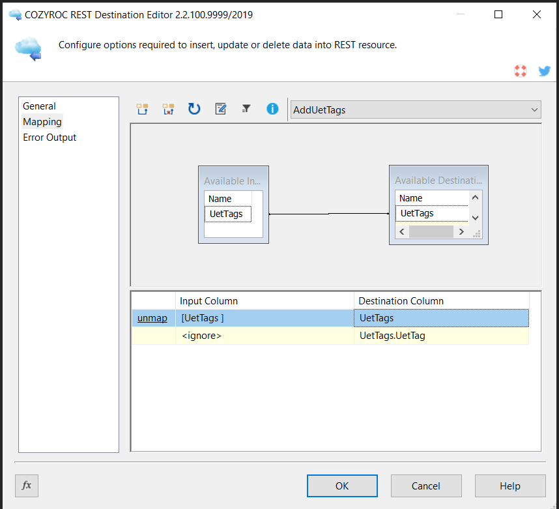This screenshot has width=559, height=509.
Task: Select the UetTags.UetTag destination cell
Action: [441, 336]
